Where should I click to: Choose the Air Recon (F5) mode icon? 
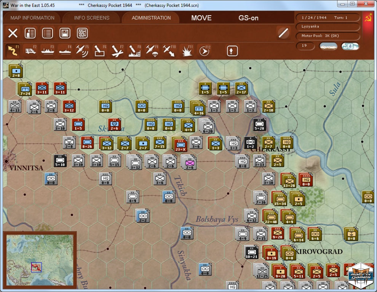[x=82, y=51]
